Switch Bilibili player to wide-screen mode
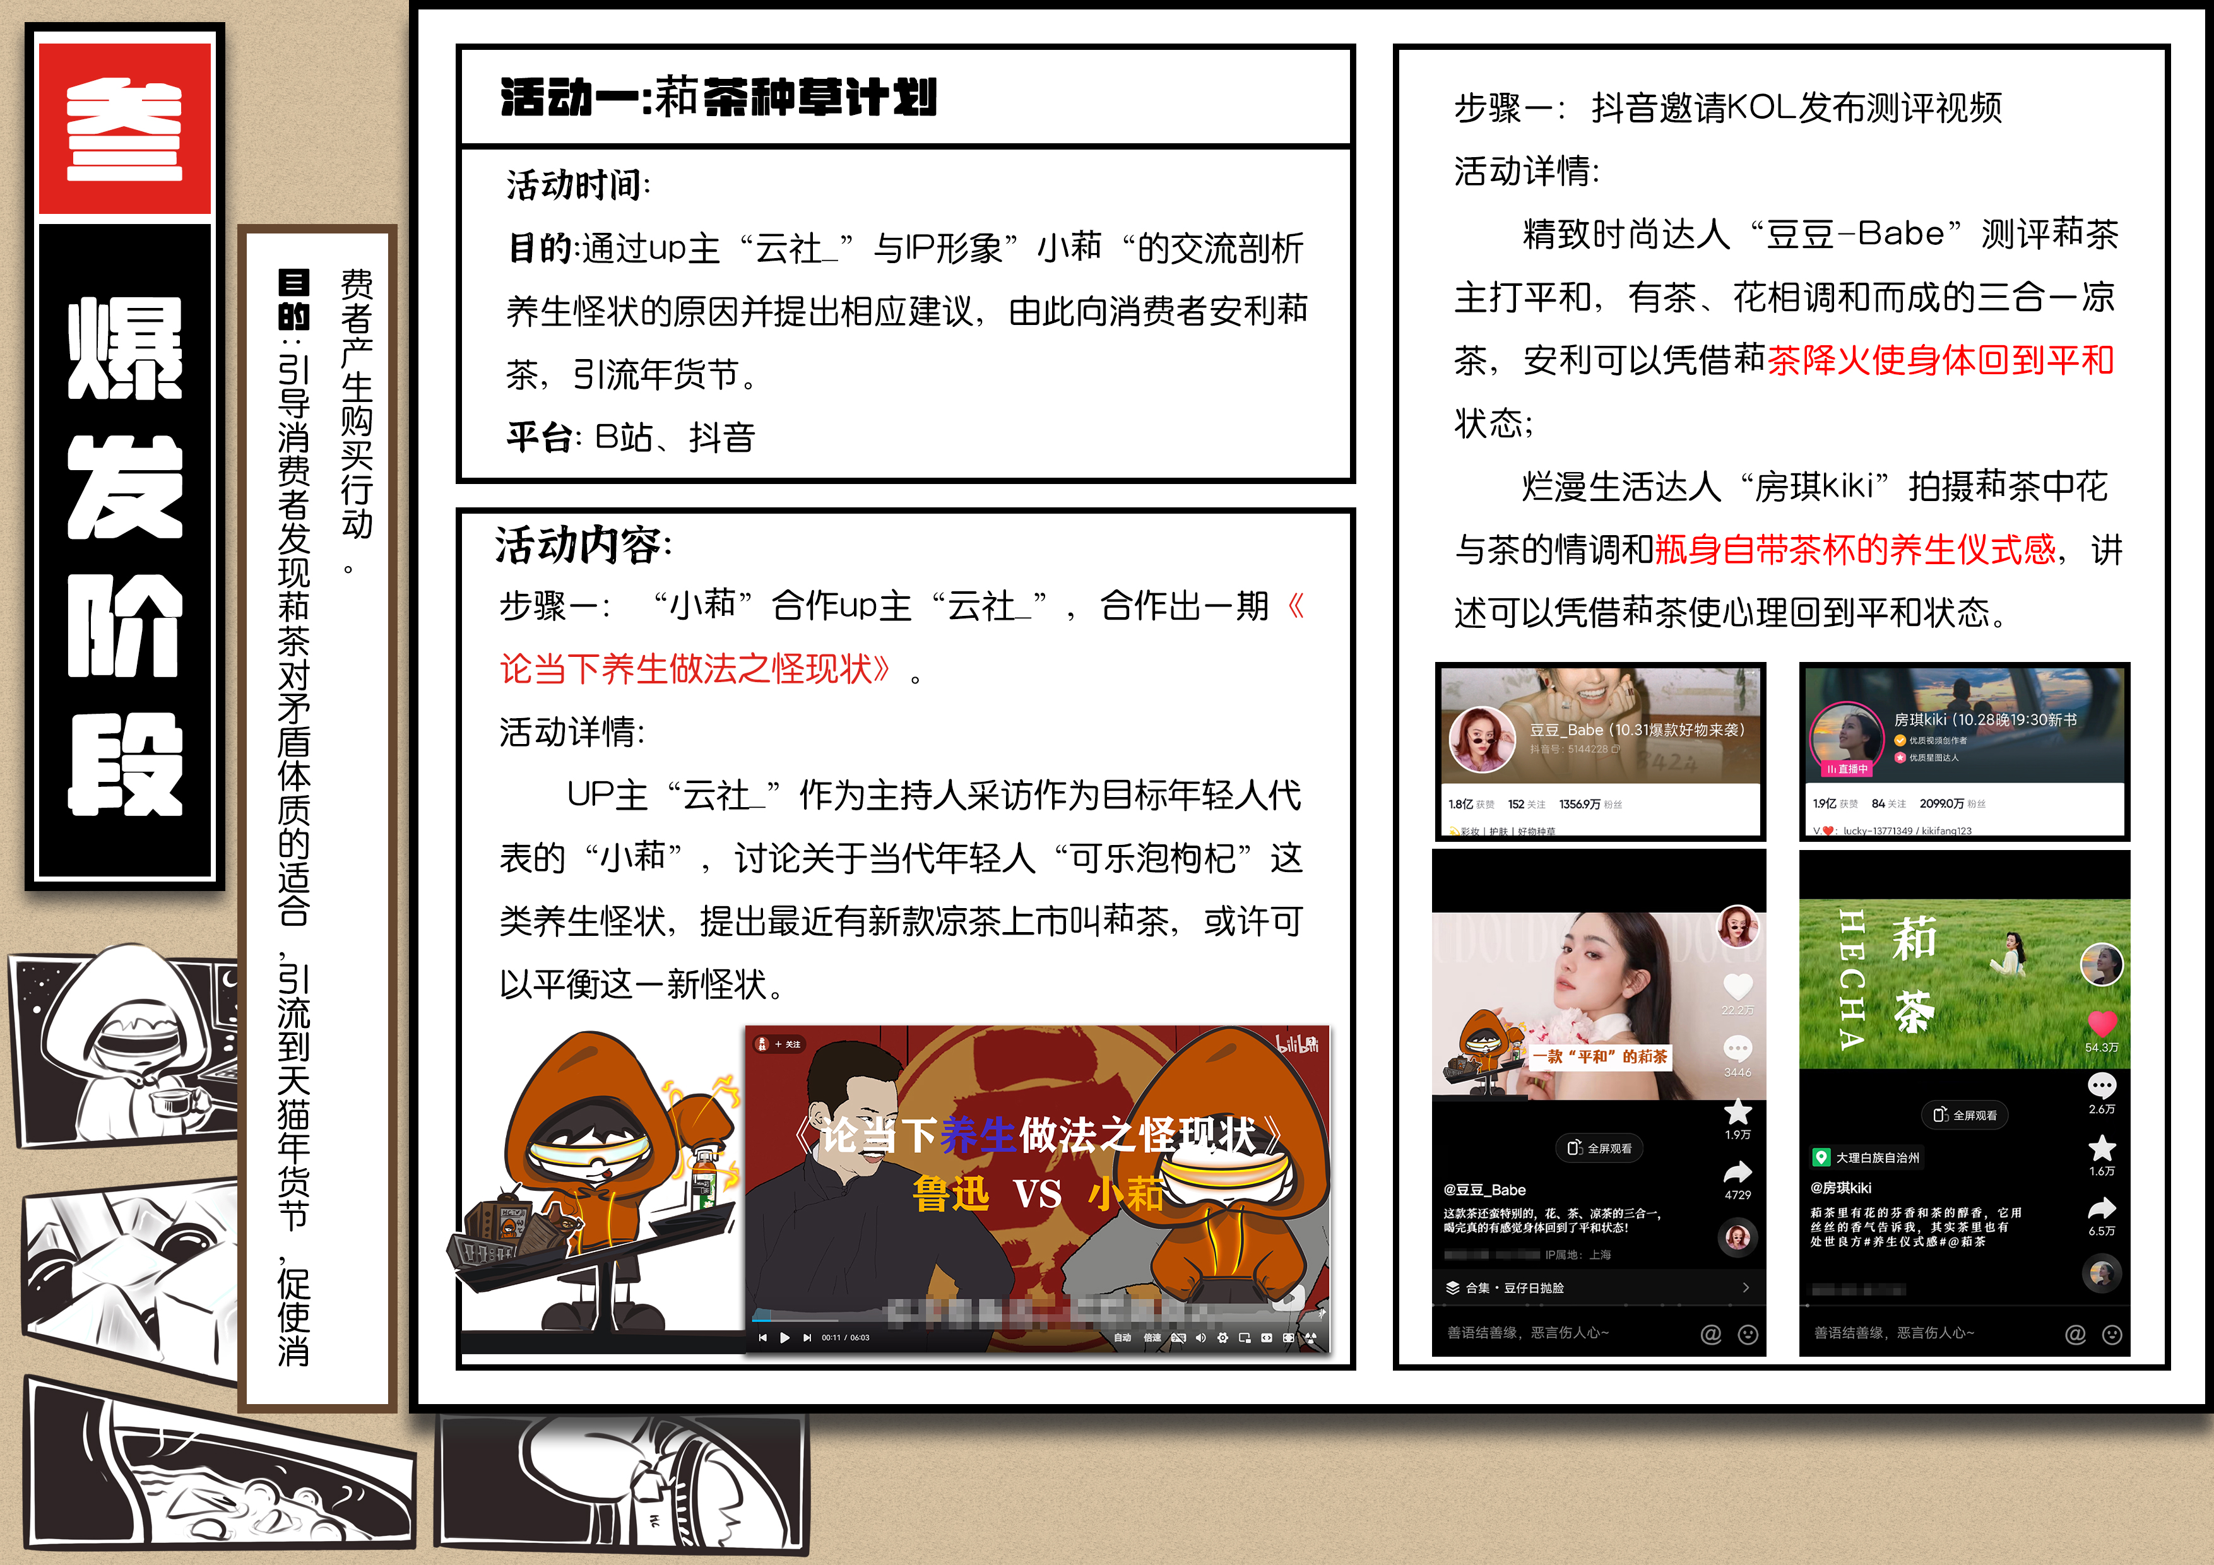 click(x=1266, y=1337)
